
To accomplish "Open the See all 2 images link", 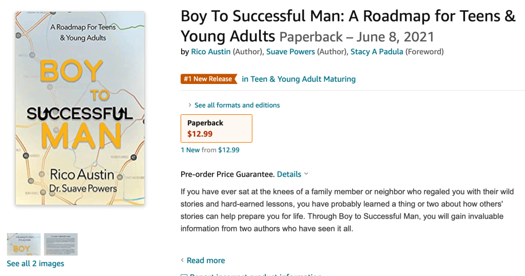I will tap(35, 264).
